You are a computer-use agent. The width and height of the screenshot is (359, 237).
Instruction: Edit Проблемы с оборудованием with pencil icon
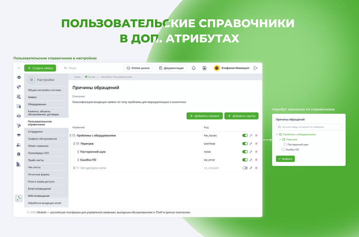251,135
